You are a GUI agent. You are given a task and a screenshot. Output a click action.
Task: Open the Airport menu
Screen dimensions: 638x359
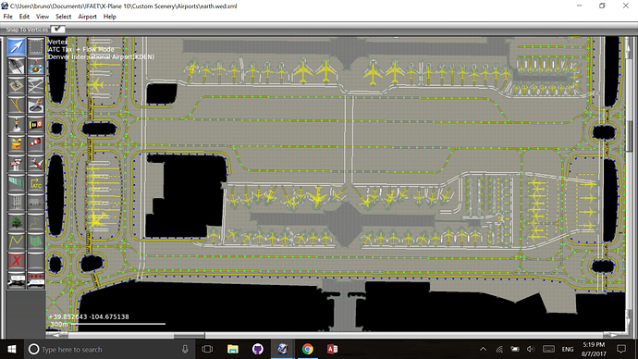[x=87, y=17]
